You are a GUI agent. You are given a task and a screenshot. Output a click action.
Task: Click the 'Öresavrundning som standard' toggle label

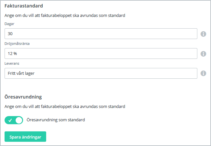(56, 120)
